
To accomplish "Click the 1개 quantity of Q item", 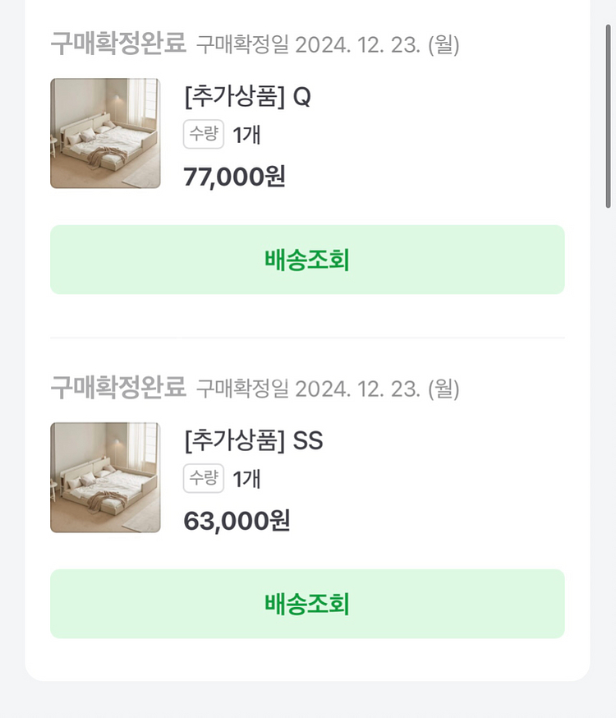I will pyautogui.click(x=246, y=135).
